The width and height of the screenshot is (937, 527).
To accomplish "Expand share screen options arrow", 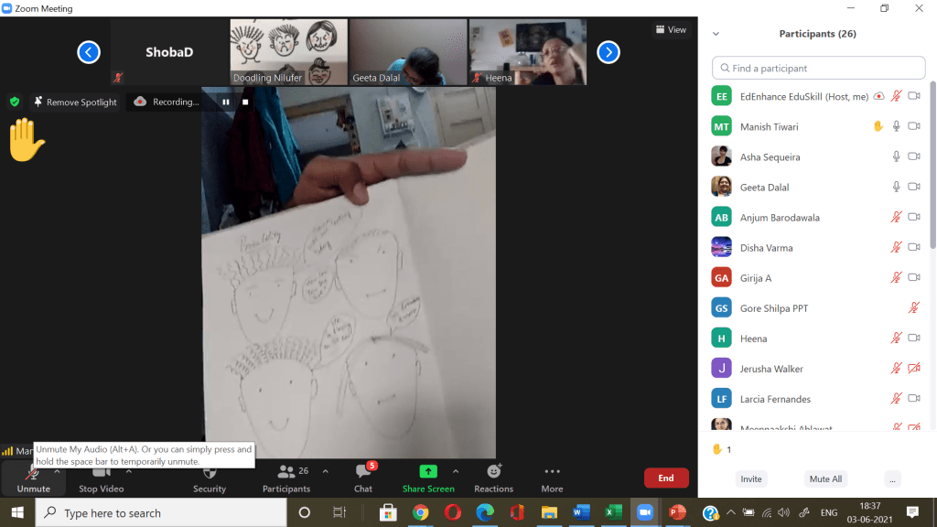I will pos(456,471).
